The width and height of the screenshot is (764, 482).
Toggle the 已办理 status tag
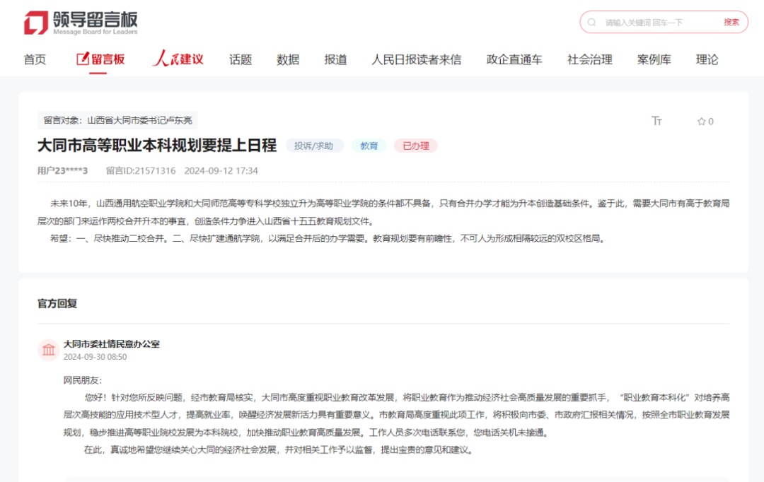pos(415,146)
